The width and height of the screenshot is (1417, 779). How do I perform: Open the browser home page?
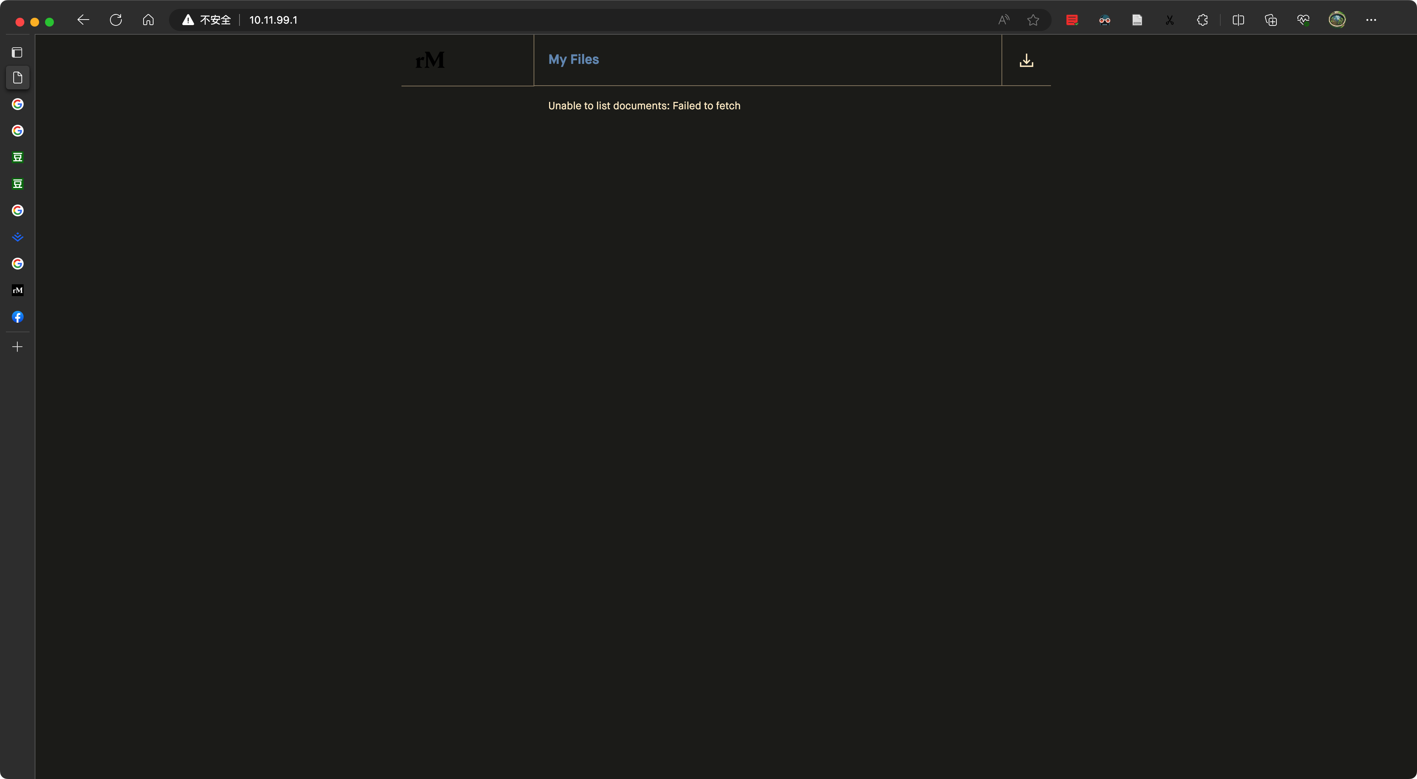tap(148, 20)
